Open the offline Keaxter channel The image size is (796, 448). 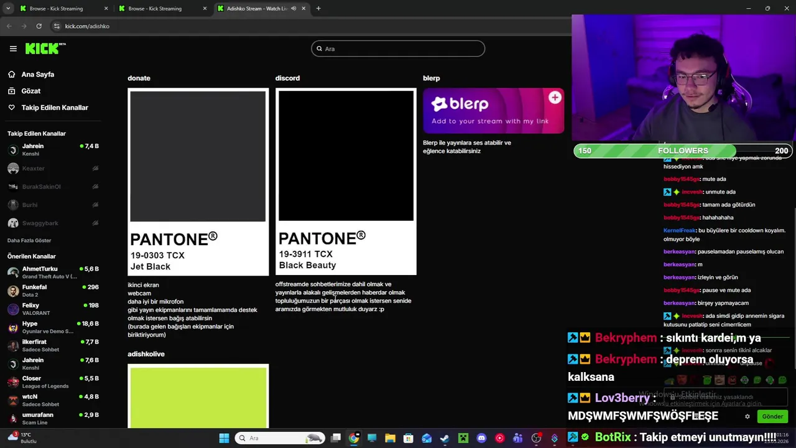[53, 168]
